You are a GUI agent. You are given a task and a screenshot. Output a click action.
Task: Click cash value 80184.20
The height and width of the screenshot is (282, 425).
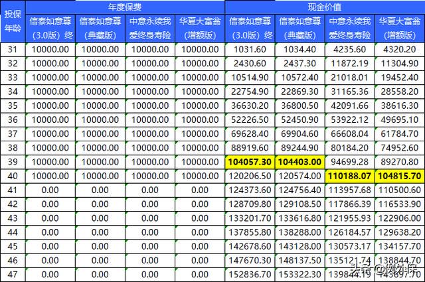350,148
